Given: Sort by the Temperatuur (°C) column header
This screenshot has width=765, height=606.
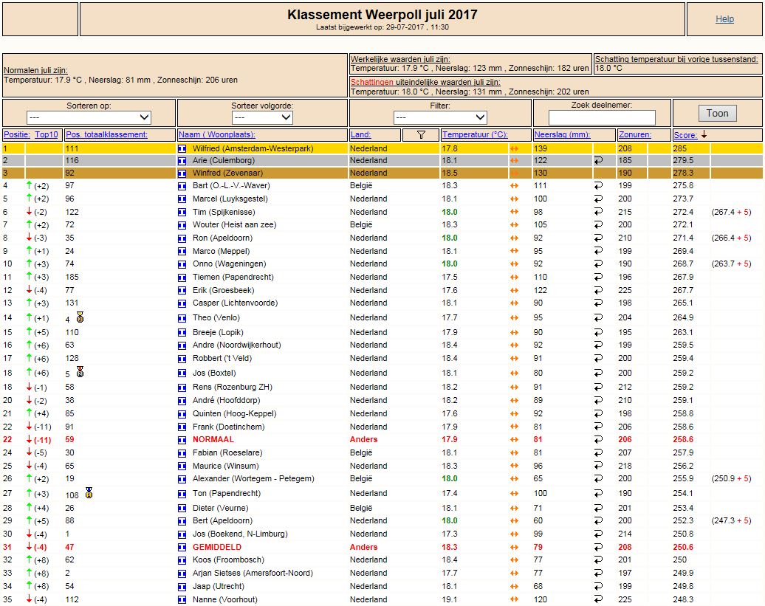Looking at the screenshot, I should [475, 135].
